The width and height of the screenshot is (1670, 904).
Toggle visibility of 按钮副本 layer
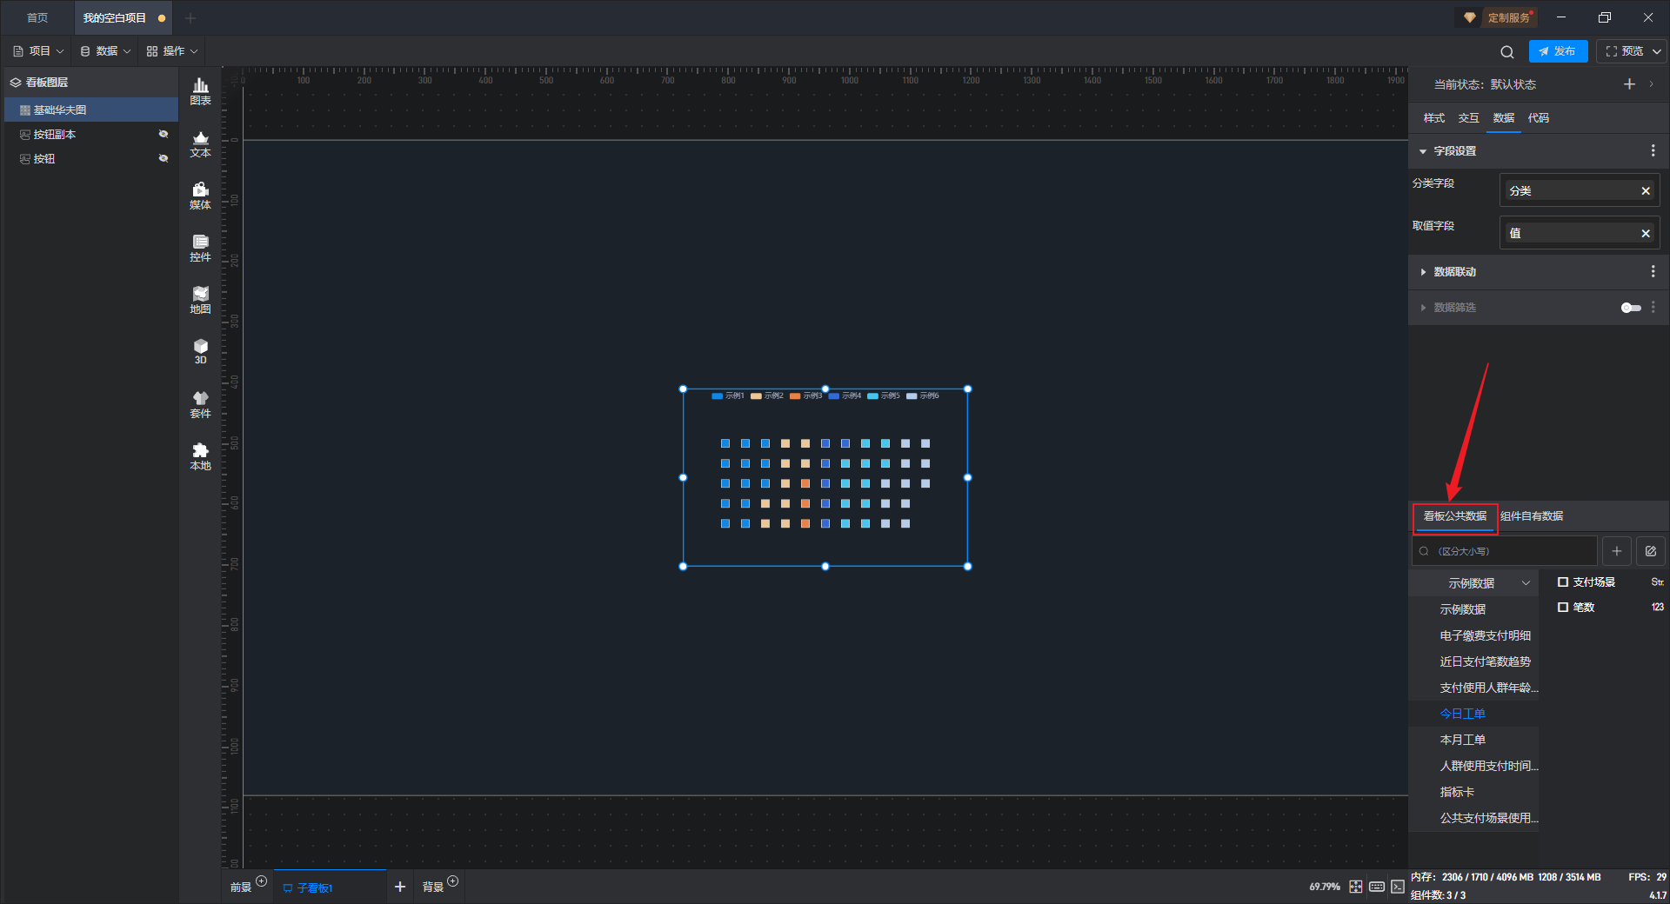163,134
